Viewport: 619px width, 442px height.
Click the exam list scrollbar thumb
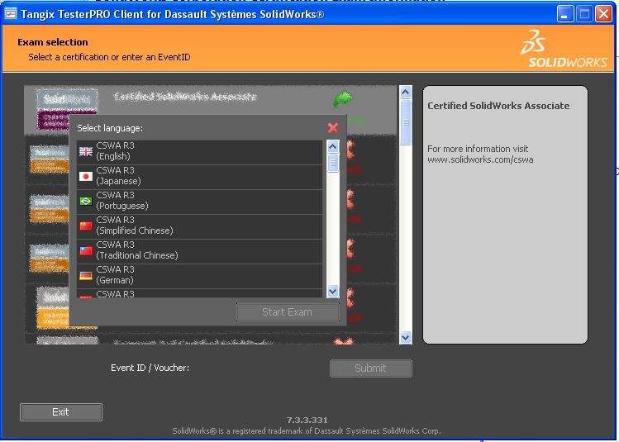406,122
